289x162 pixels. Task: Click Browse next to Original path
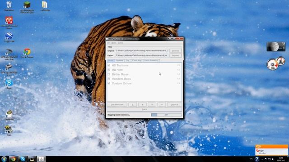pyautogui.click(x=175, y=51)
